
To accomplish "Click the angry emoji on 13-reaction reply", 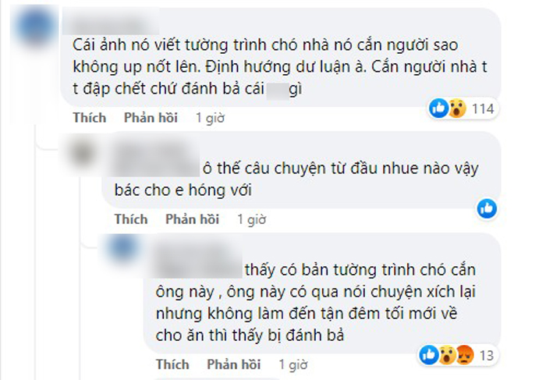I will pyautogui.click(x=465, y=355).
